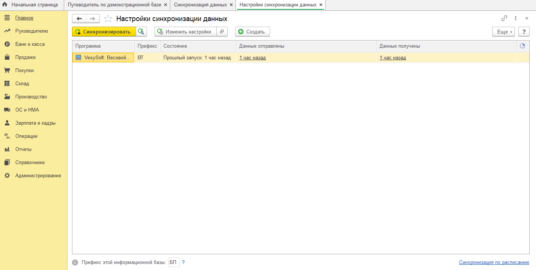Click the small window icon beside Изменить настройки
Screen dimensions: 536x270
tap(222, 32)
